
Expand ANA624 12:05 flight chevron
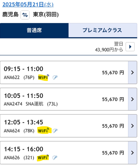click(133, 126)
